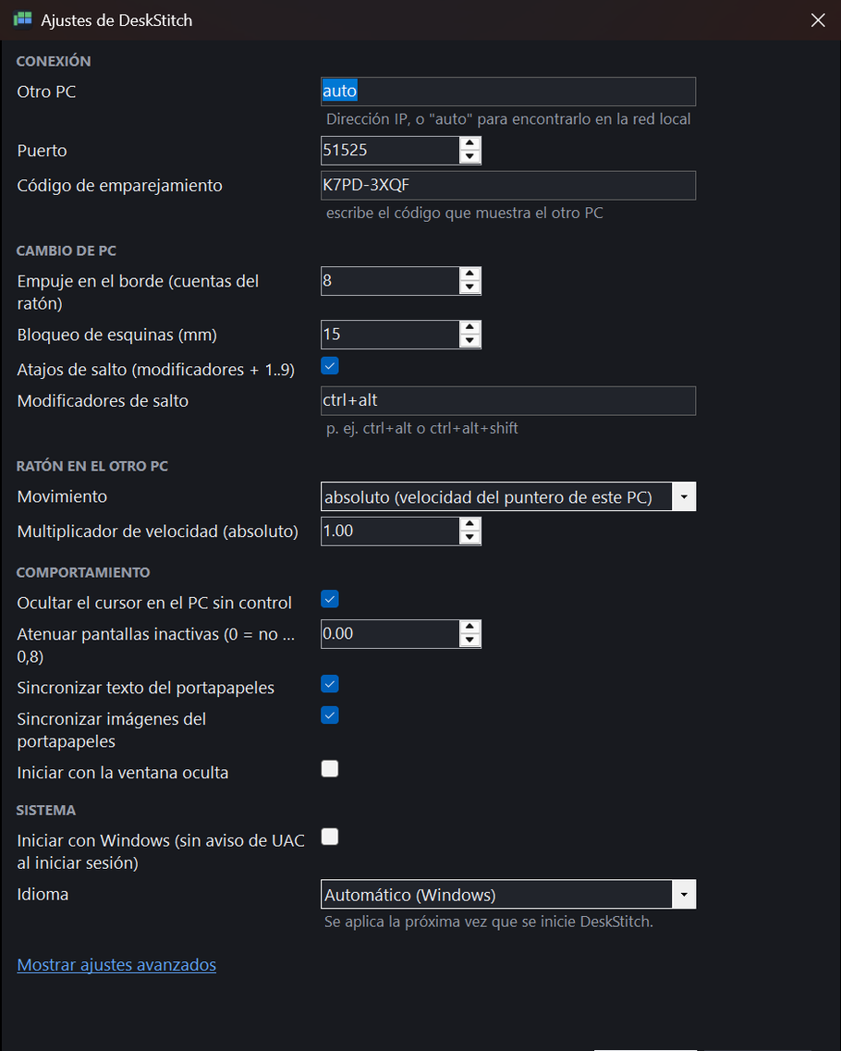Click the Otro PC address field
Screen dimensions: 841x1051
508,92
